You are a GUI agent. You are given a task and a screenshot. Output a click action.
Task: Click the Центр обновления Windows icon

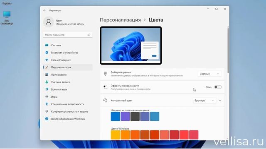click(x=47, y=119)
